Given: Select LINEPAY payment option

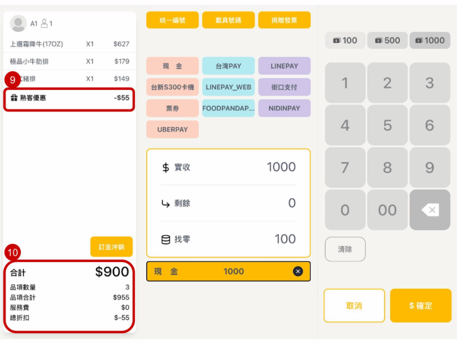Looking at the screenshot, I should (284, 66).
